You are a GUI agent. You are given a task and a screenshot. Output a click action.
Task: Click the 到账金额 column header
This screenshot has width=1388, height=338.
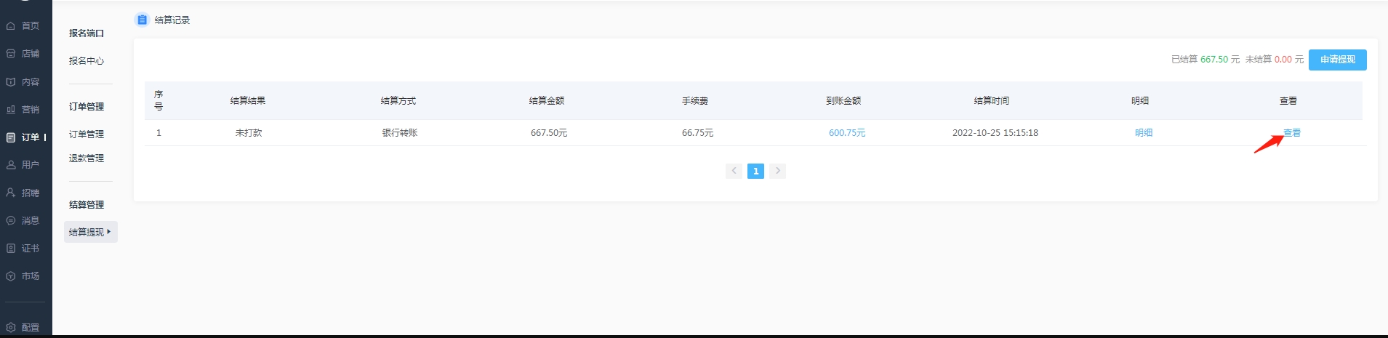(x=843, y=101)
